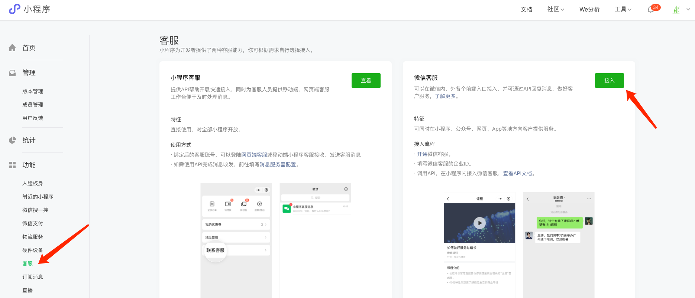Select 统计 section in sidebar
Image resolution: width=695 pixels, height=298 pixels.
click(29, 140)
